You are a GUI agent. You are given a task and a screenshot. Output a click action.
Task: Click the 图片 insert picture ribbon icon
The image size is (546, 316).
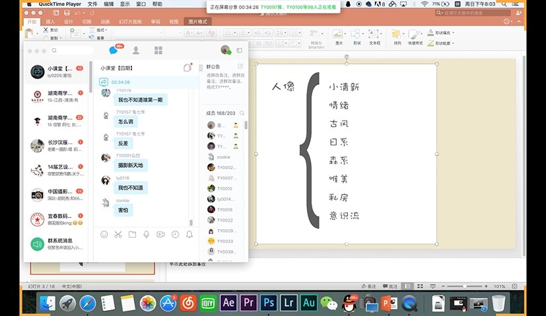pos(338,37)
